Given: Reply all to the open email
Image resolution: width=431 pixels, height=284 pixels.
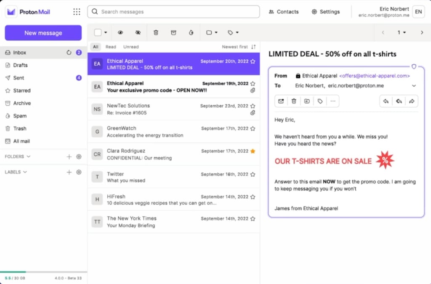Looking at the screenshot, I should 399,101.
